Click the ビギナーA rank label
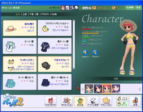The width and height of the screenshot is (143, 112). pos(87,8)
